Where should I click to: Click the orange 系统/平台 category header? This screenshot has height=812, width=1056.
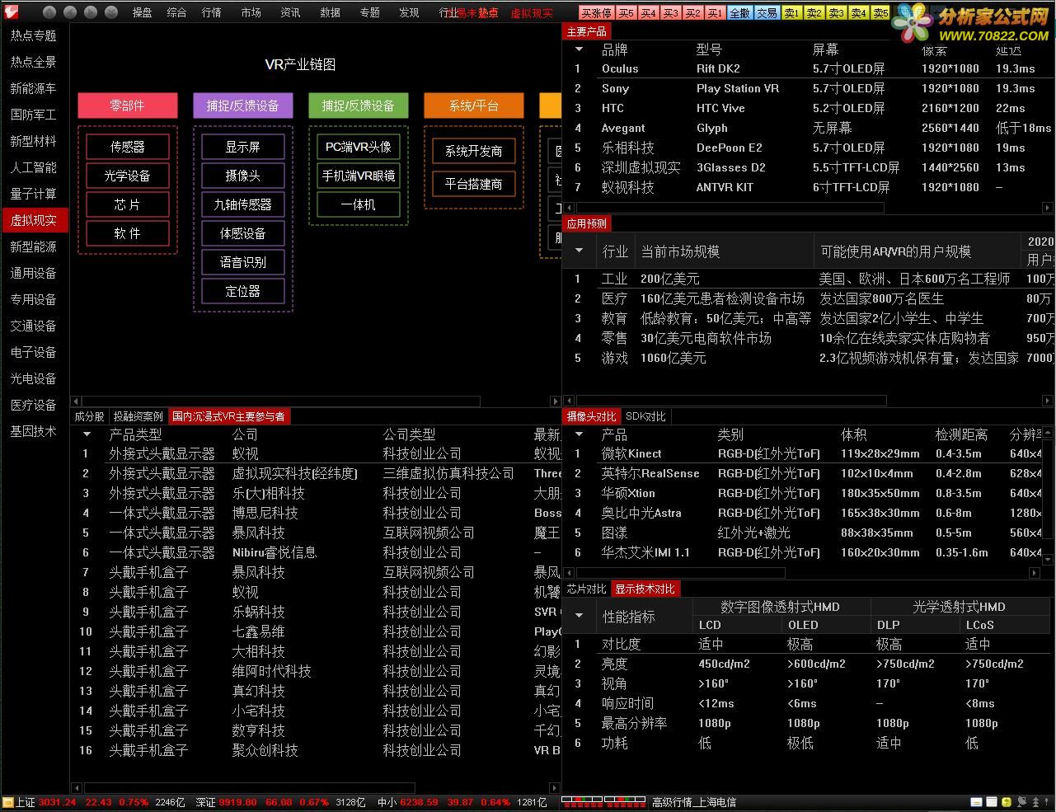(x=474, y=106)
